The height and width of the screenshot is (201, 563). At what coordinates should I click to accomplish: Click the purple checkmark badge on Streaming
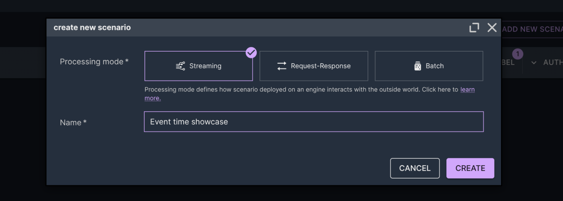(x=251, y=53)
